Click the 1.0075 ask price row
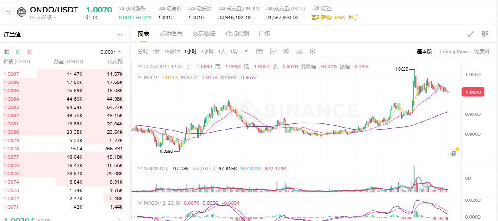Screen dimensions: 498x221 point(63,173)
